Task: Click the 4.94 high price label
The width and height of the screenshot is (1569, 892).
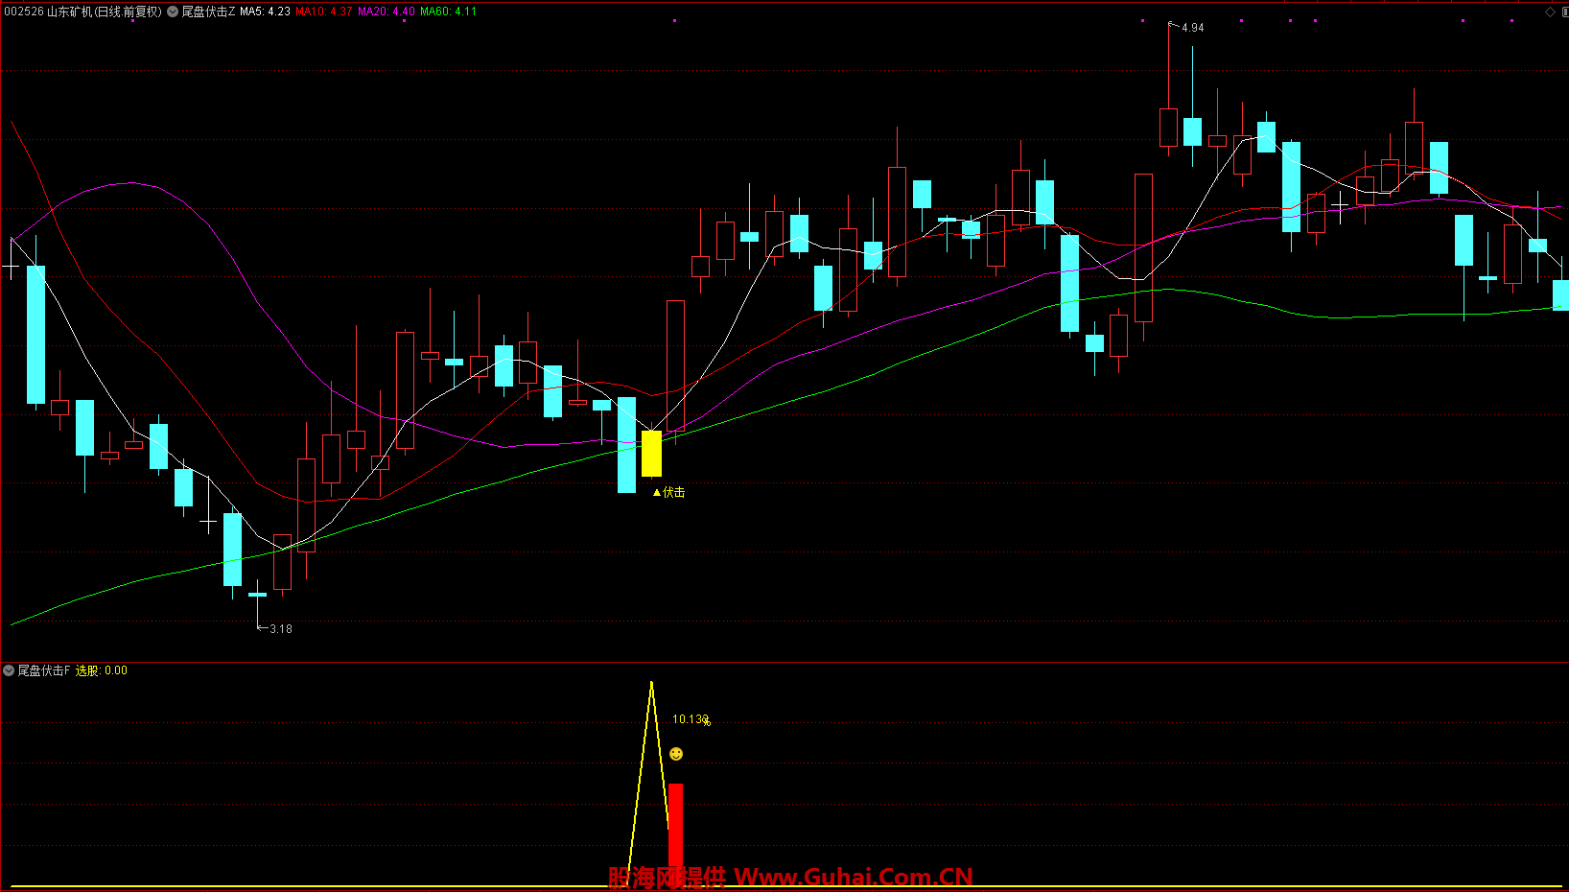Action: [x=1192, y=28]
